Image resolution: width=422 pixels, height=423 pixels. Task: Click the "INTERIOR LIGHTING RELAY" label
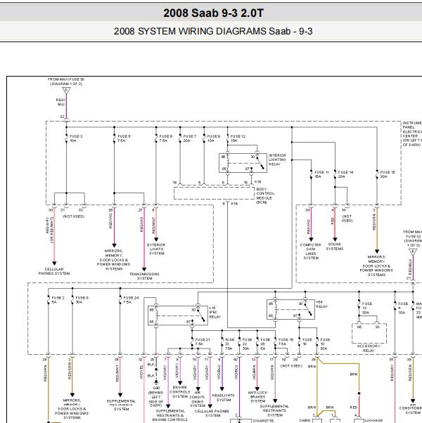coord(277,160)
